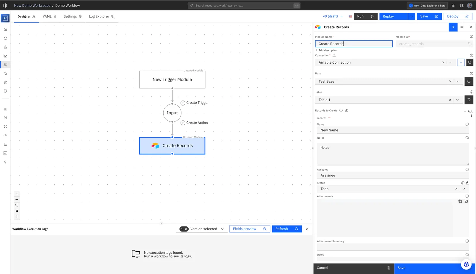The height and width of the screenshot is (274, 476).
Task: Click the home icon in left sidebar
Action: click(x=5, y=29)
